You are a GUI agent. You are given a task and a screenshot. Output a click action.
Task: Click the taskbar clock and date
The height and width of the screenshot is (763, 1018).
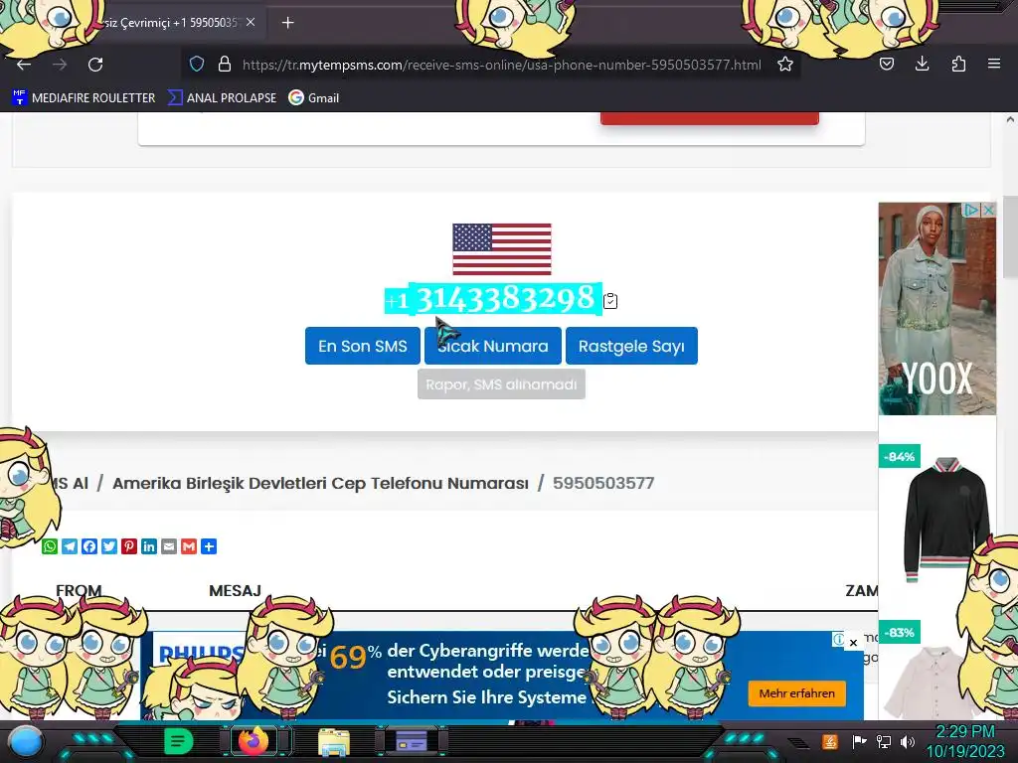pos(964,741)
